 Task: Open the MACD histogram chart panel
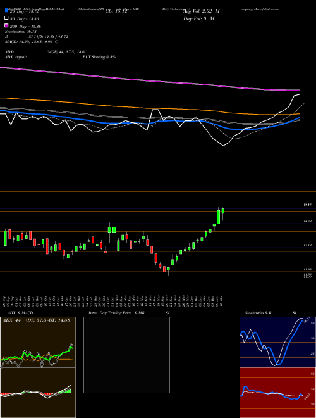pyautogui.click(x=38, y=393)
